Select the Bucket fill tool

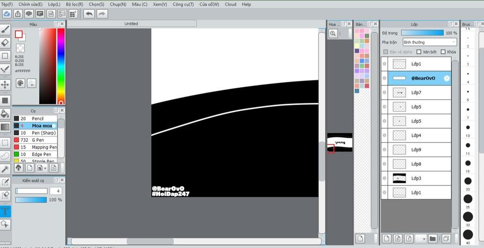(x=5, y=114)
